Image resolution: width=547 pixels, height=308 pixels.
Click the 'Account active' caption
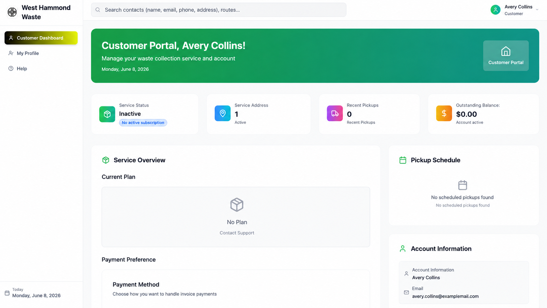pyautogui.click(x=469, y=122)
